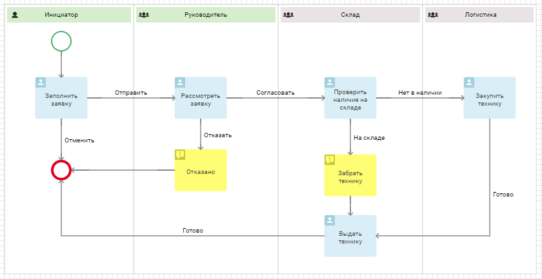The image size is (542, 279).
Task: Click notification icon on Забрать технику block
Action: tap(330, 160)
